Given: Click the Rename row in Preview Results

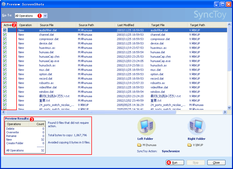Looking at the screenshot, I should (x=25, y=136).
